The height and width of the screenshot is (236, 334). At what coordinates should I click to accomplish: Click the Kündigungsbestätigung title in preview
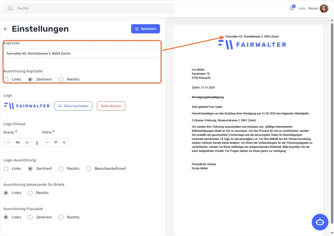click(208, 97)
